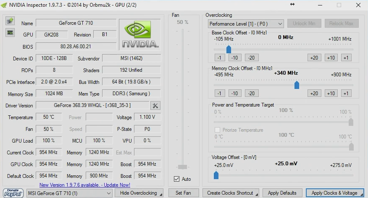Click the GPU Load value 100 %
This screenshot has width=368, height=198.
pyautogui.click(x=49, y=141)
